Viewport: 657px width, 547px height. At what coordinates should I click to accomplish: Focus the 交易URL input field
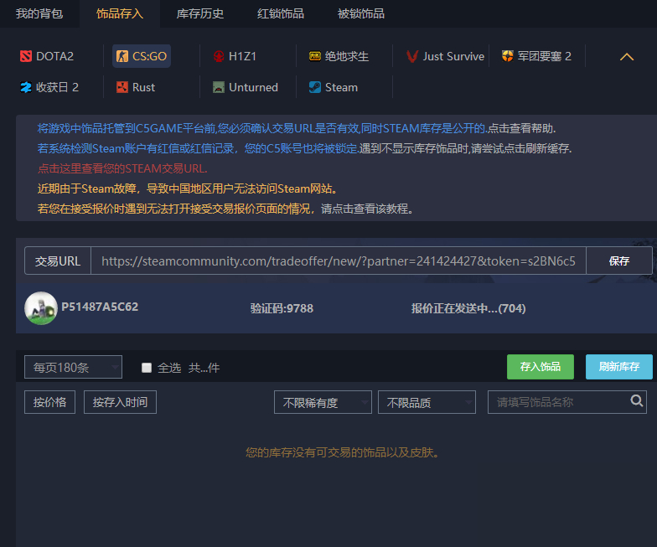[x=339, y=261]
